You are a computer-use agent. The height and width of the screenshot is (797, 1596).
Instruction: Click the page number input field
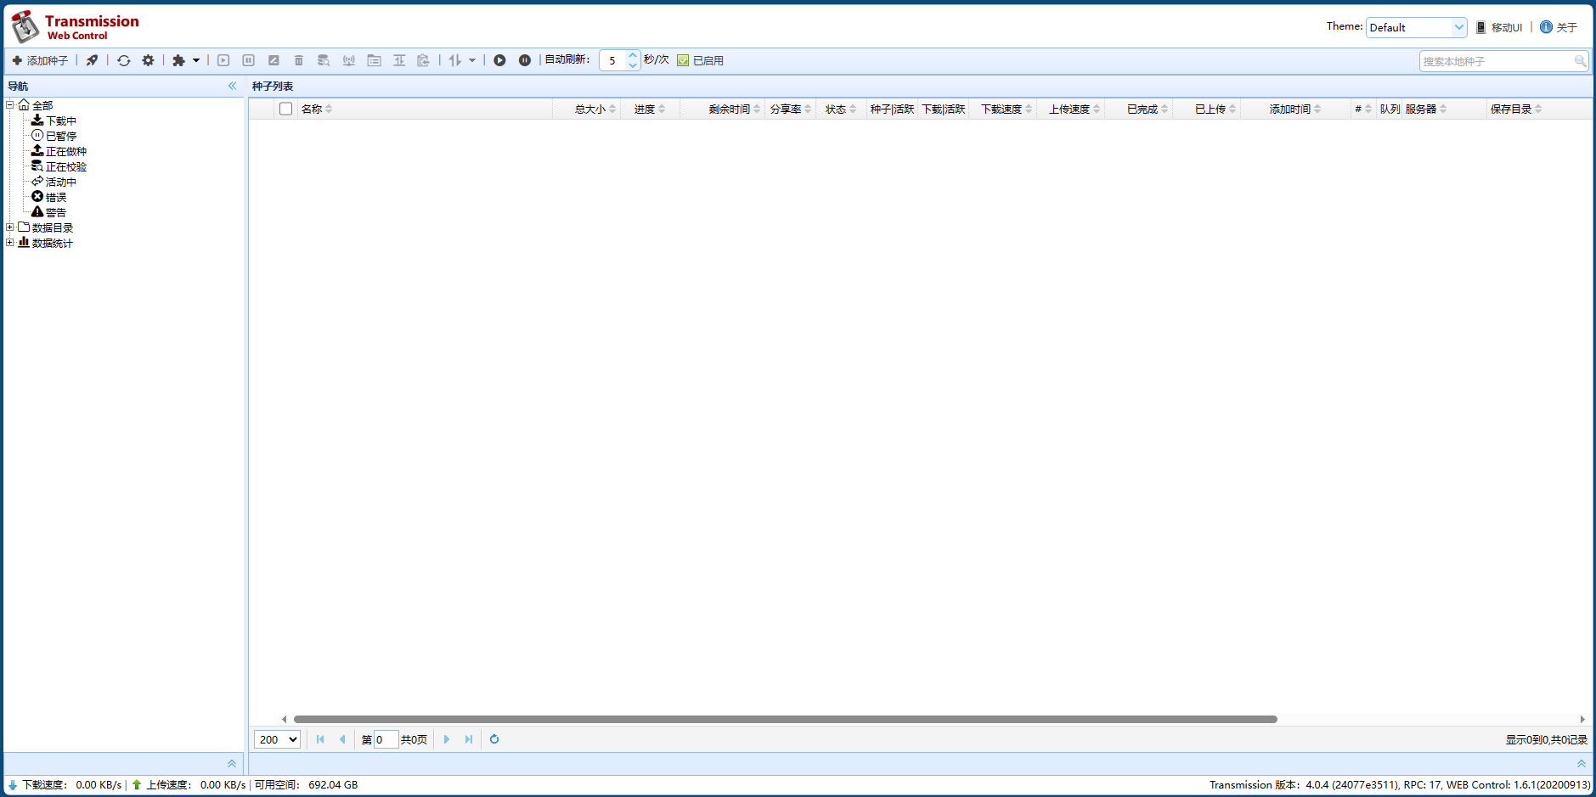point(386,739)
